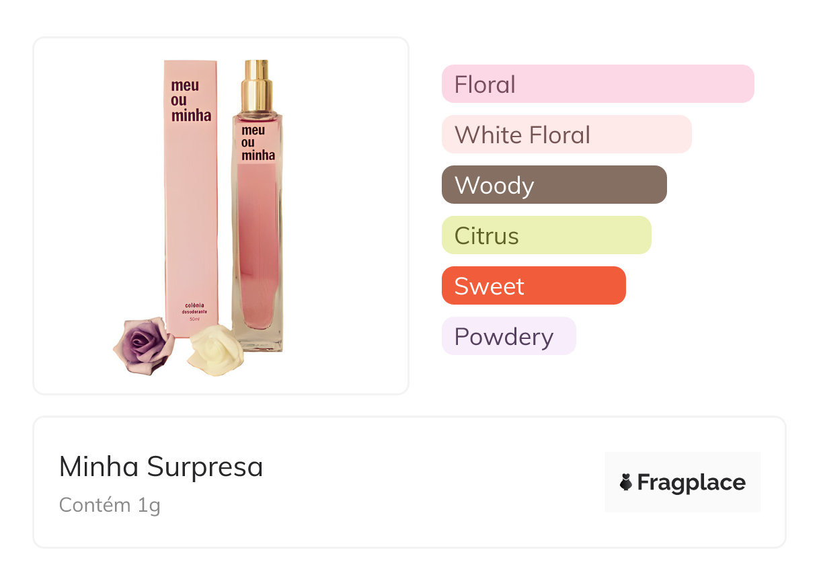Select the White Floral accord bar
The height and width of the screenshot is (581, 819).
566,134
